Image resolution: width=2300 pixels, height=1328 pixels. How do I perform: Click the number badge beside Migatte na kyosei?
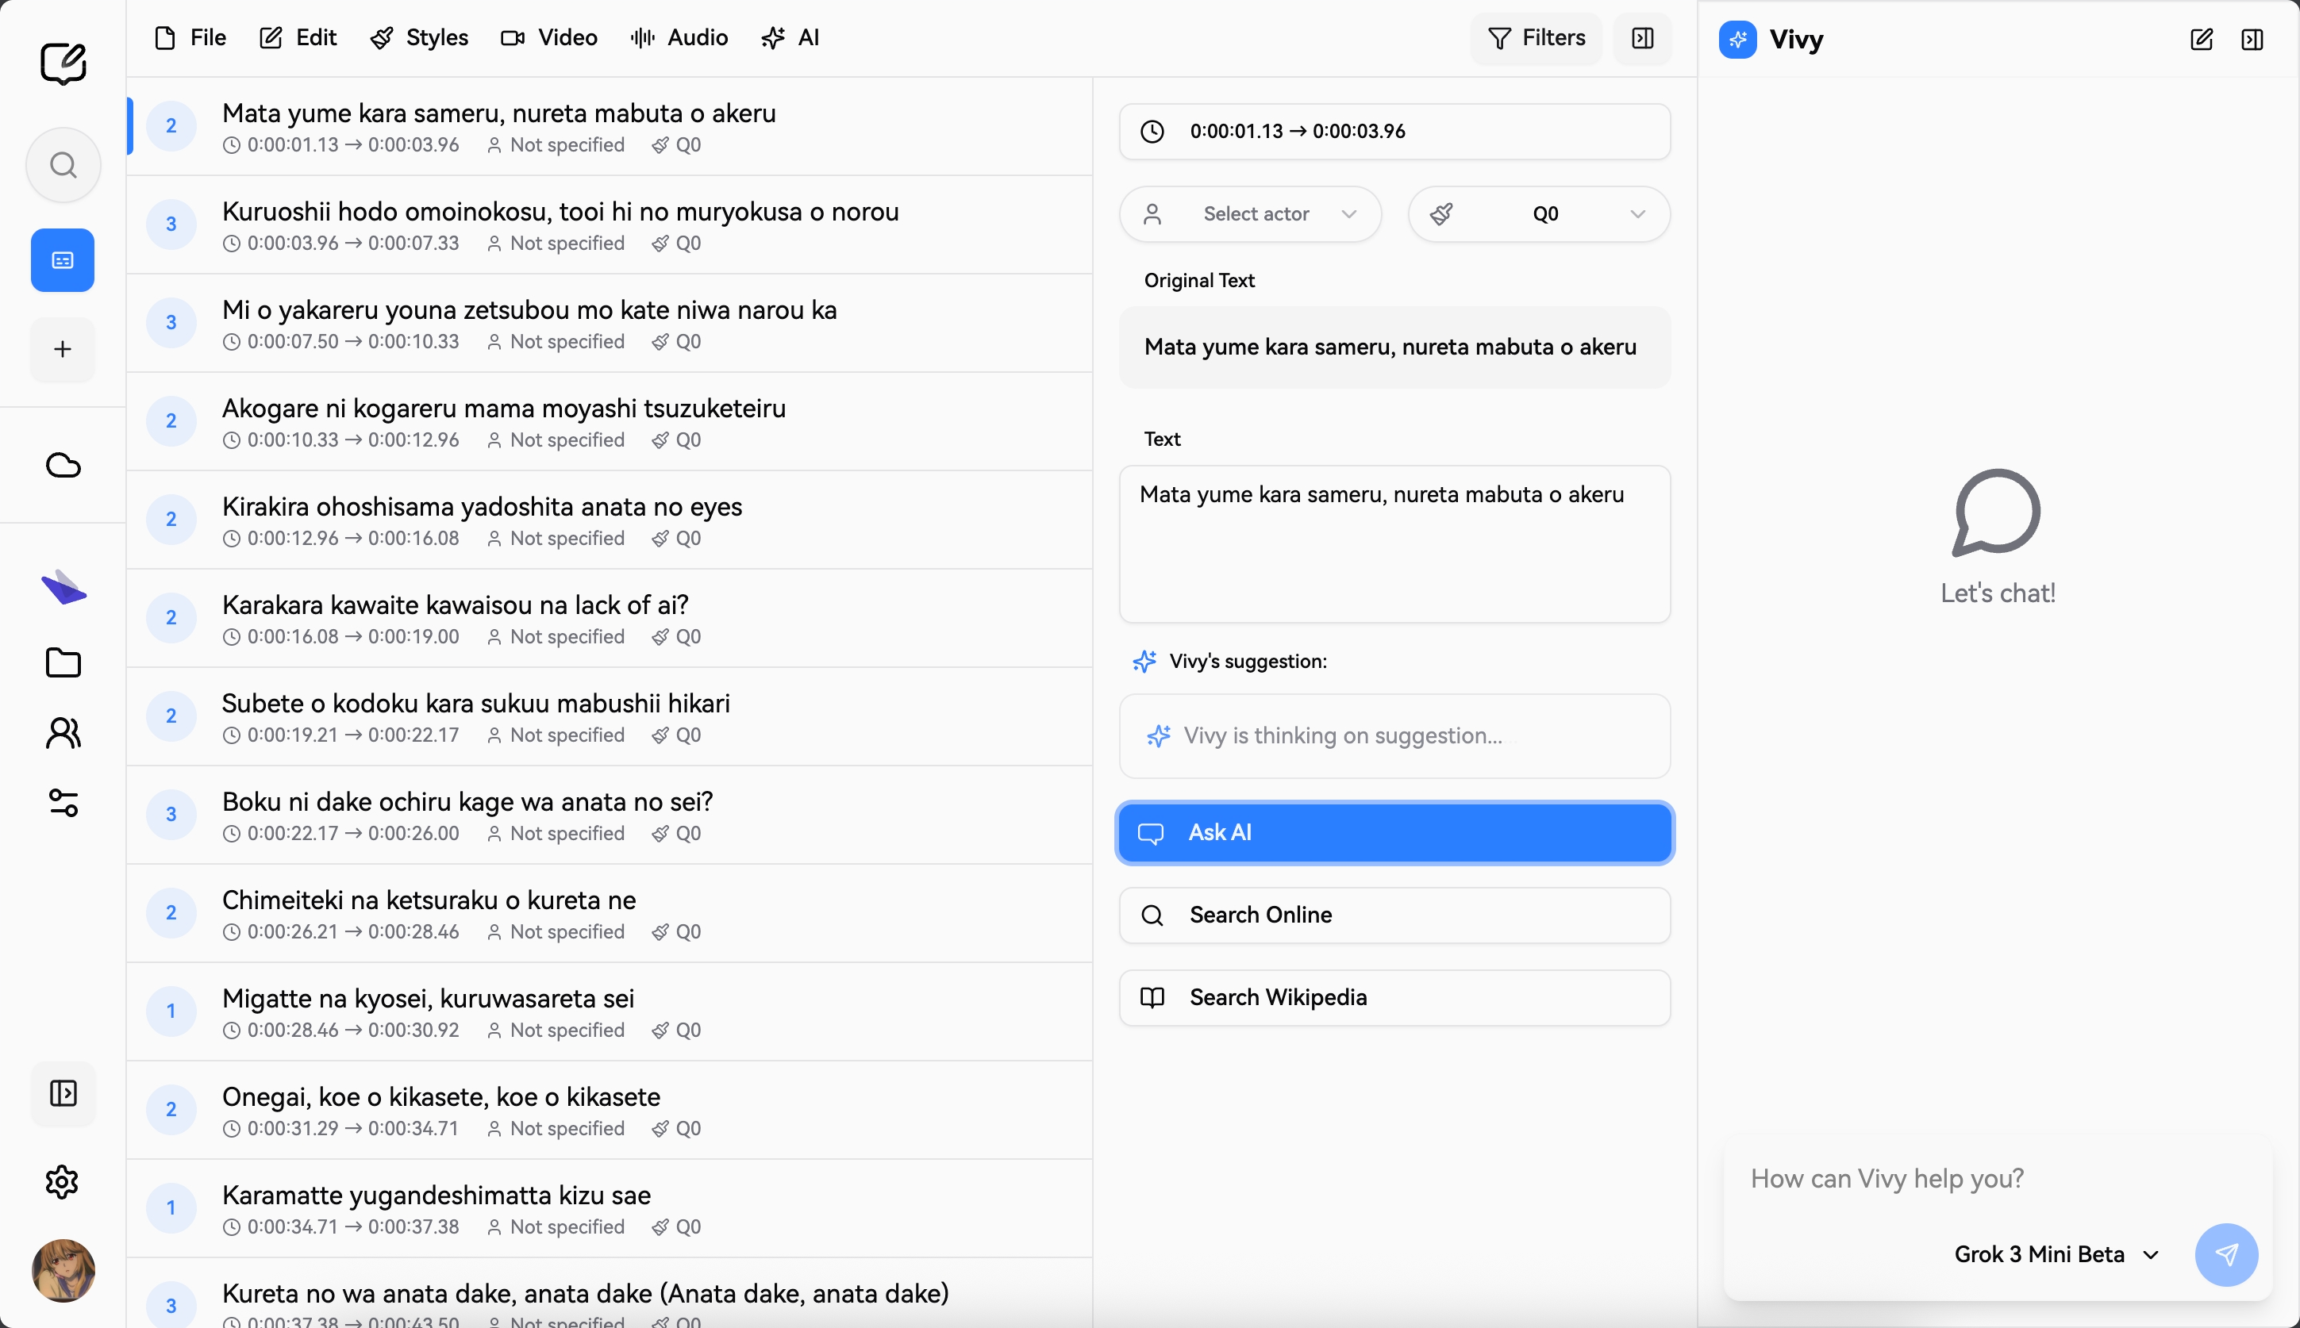pos(171,1011)
